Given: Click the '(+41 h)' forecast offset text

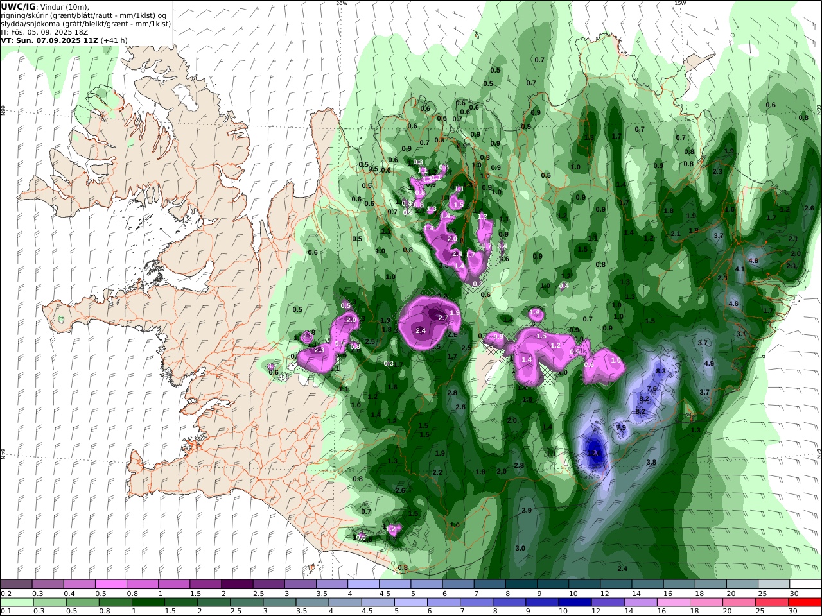Looking at the screenshot, I should coord(114,40).
